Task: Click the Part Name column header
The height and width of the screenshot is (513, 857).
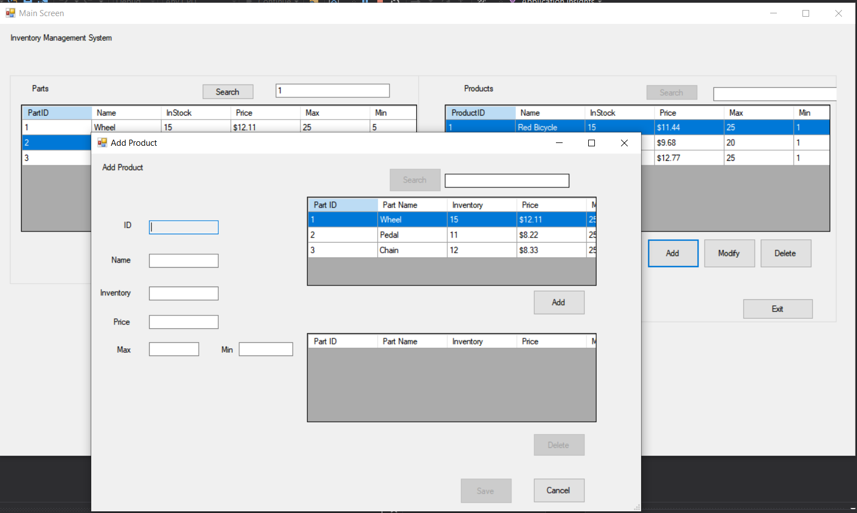Action: (412, 204)
